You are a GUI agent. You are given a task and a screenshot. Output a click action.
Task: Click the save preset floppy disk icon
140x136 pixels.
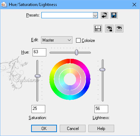click(x=114, y=15)
